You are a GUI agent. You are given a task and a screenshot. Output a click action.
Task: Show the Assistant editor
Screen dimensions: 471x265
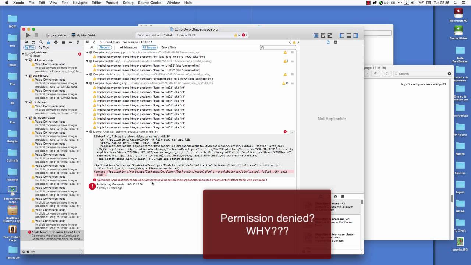point(323,35)
